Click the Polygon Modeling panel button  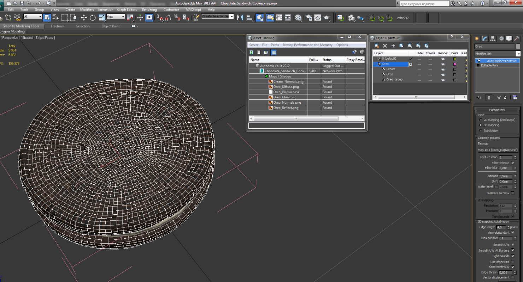pos(12,31)
